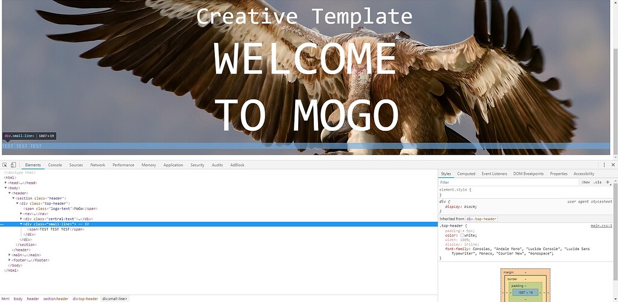Collapse the div small-line node

click(x=21, y=224)
